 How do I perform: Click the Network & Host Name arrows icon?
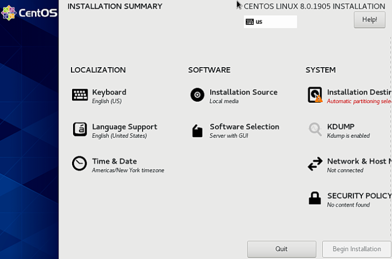[x=315, y=164]
